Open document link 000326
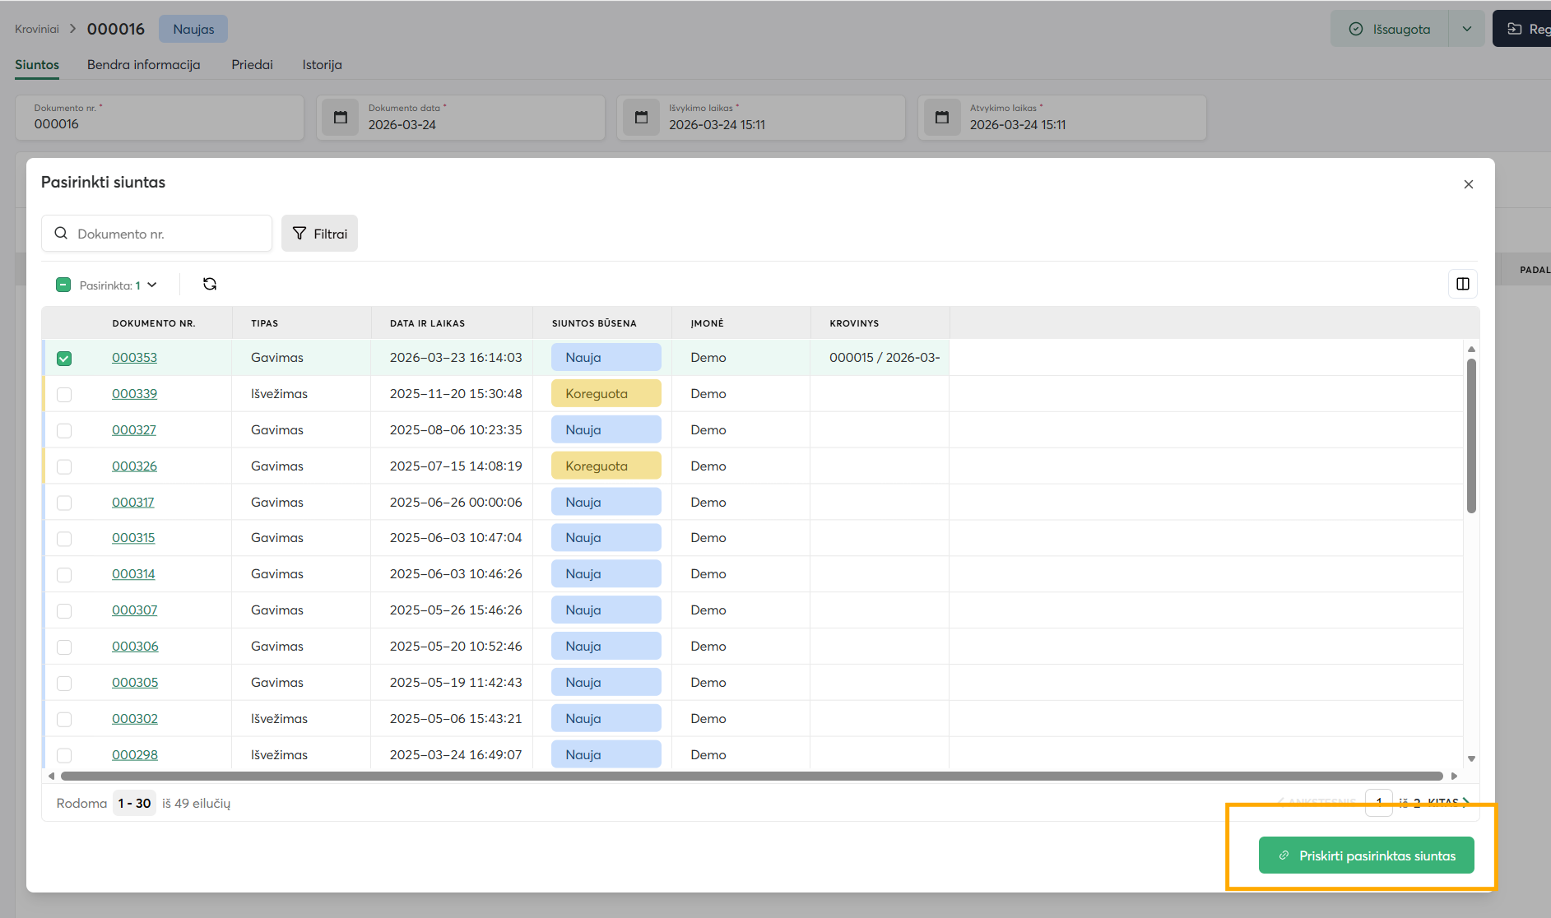Viewport: 1551px width, 918px height. click(134, 466)
